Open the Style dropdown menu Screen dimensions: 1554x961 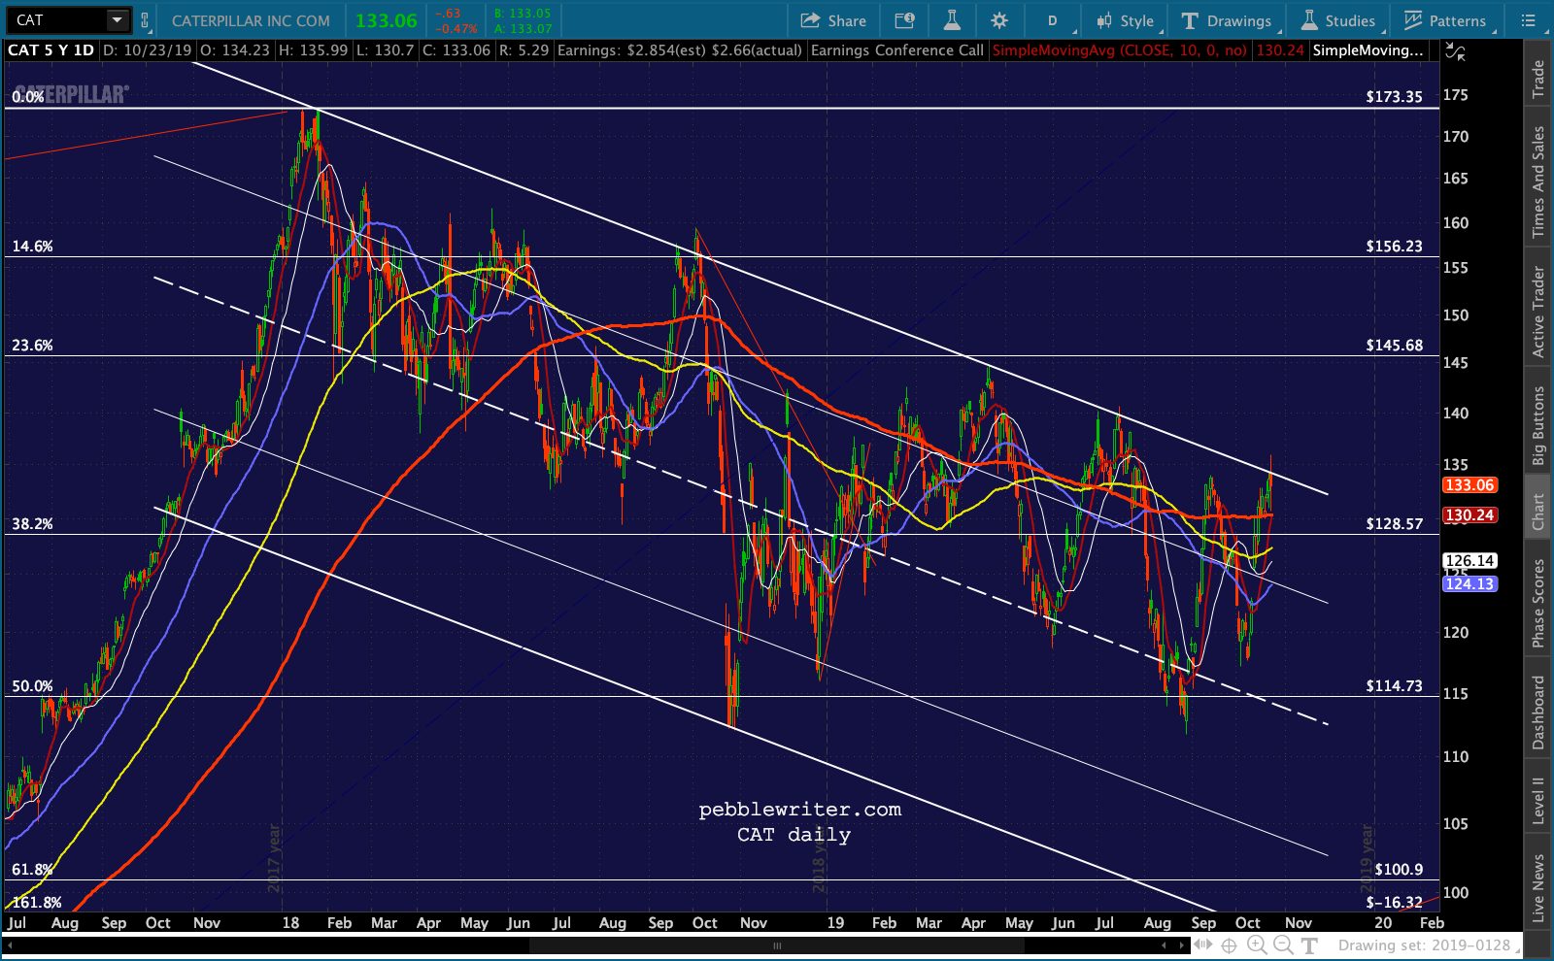pyautogui.click(x=1126, y=20)
